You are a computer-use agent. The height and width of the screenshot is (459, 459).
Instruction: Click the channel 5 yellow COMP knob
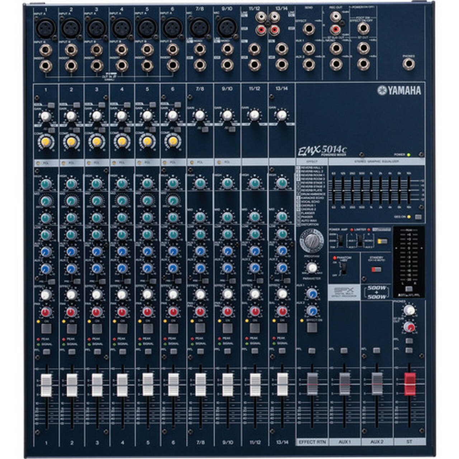click(147, 141)
